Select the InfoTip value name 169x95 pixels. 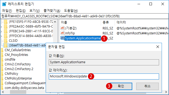[70, 33]
